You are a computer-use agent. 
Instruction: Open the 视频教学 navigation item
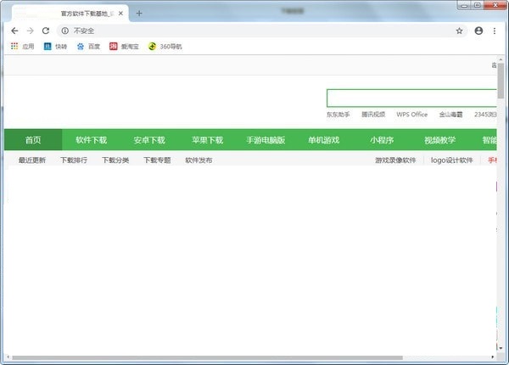(439, 140)
